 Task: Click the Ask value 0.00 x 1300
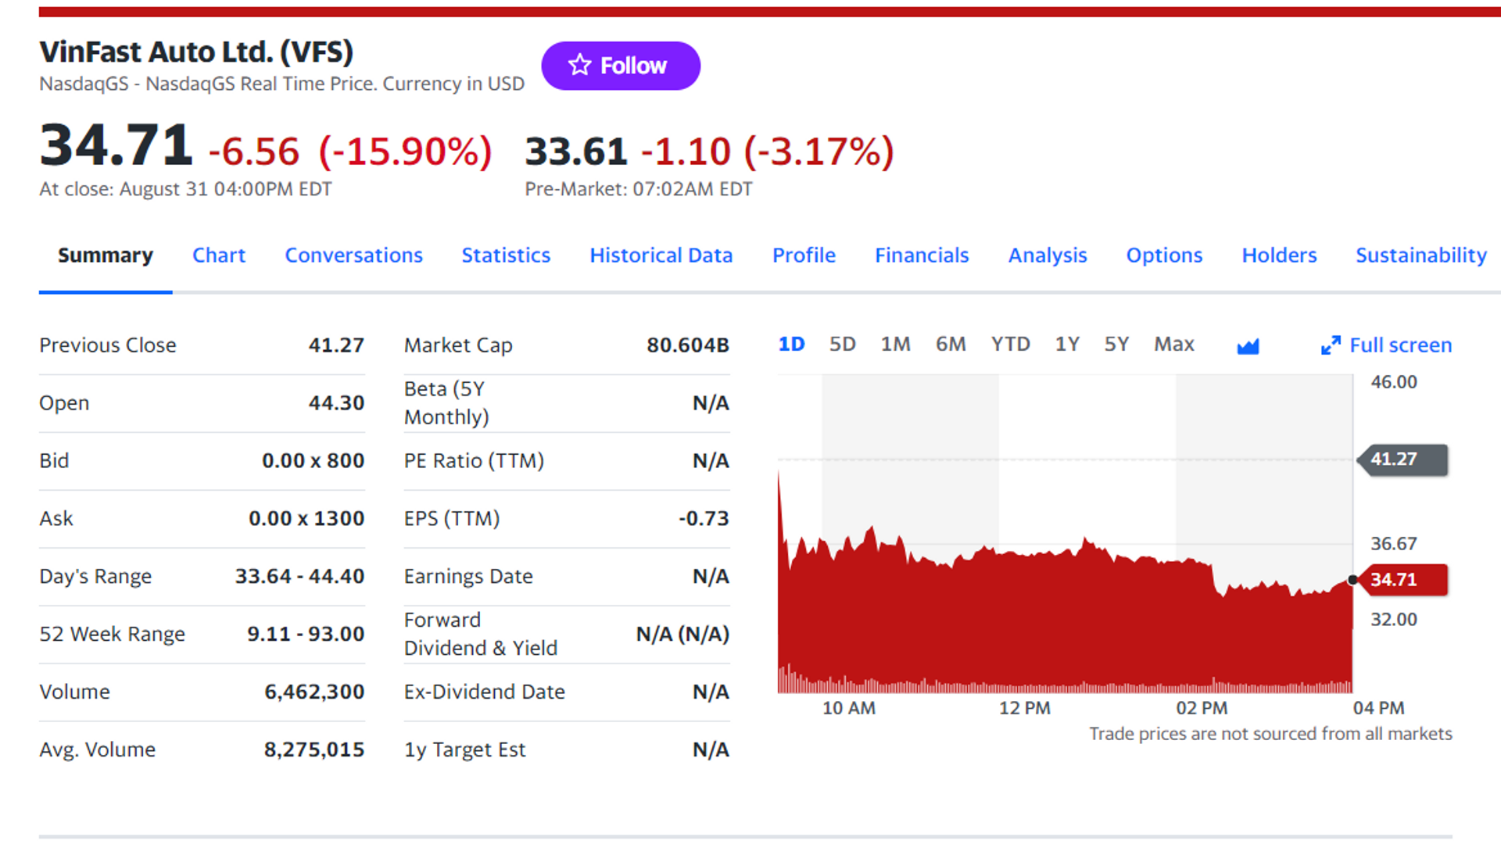click(306, 518)
